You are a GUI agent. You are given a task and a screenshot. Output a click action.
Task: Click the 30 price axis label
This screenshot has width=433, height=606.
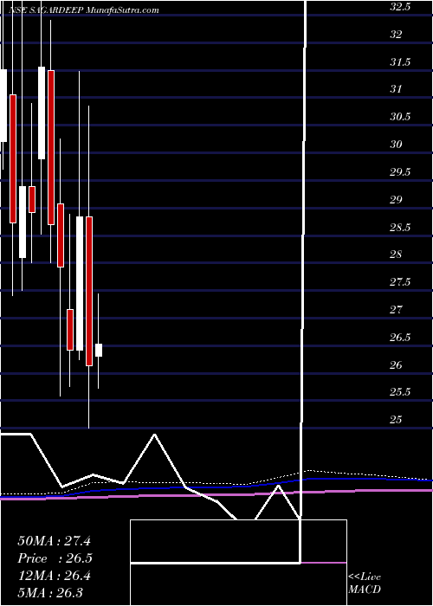tap(396, 145)
